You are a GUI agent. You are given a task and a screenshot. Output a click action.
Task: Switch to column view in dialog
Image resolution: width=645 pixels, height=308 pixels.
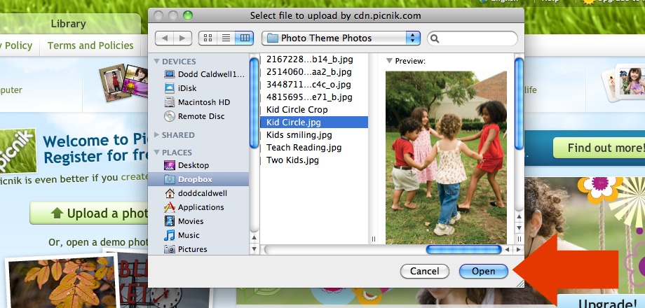pyautogui.click(x=245, y=38)
